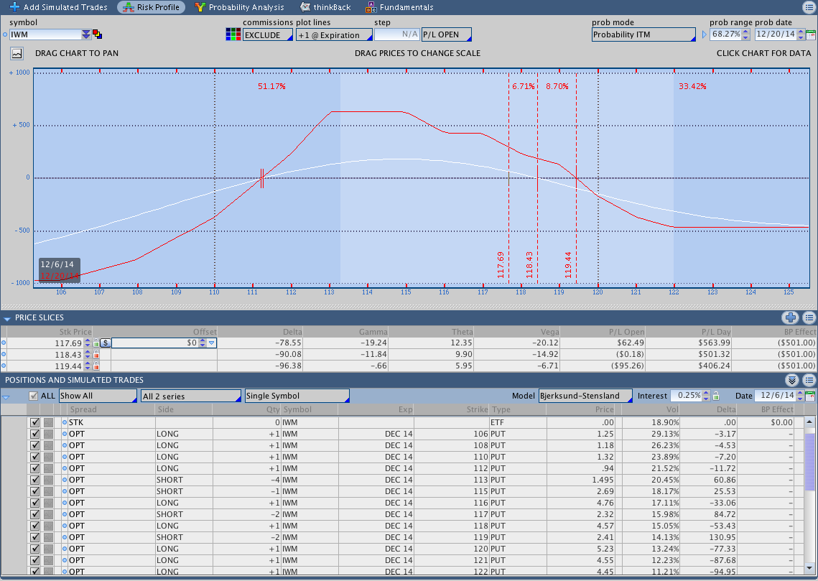The image size is (818, 581).
Task: Open the Positions and Simulated Trades menu icon
Action: [x=809, y=380]
